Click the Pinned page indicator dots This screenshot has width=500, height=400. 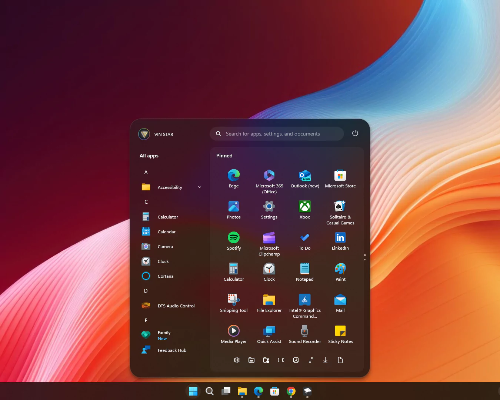tap(365, 257)
